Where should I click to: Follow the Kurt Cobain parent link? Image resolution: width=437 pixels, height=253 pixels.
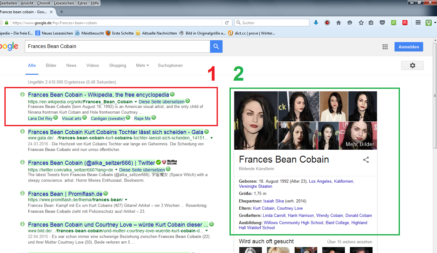[x=264, y=208]
